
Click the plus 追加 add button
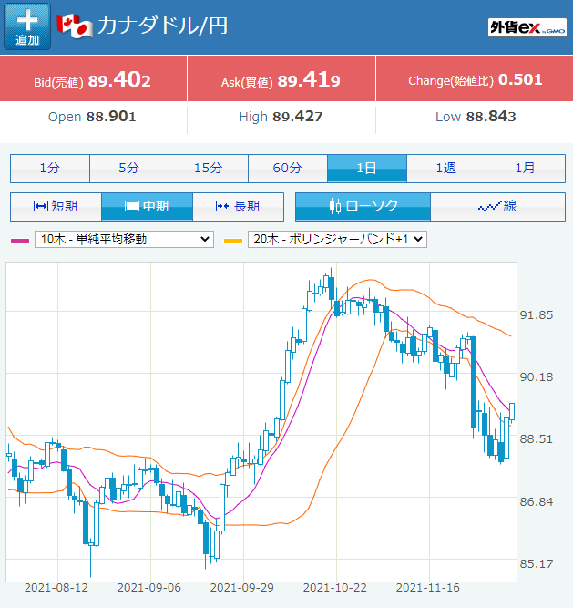27,26
